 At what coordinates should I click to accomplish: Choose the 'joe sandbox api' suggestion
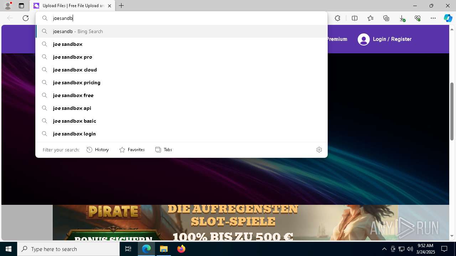click(x=182, y=108)
